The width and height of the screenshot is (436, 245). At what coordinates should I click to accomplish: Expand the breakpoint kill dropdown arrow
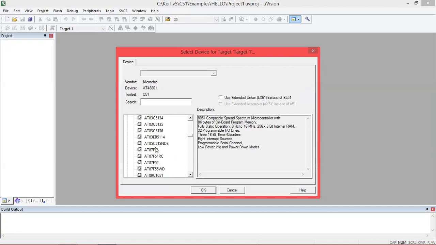(284, 19)
